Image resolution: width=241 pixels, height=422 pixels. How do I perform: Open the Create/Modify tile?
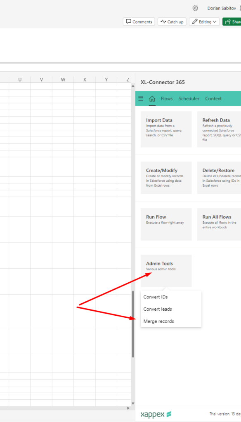coord(166,178)
